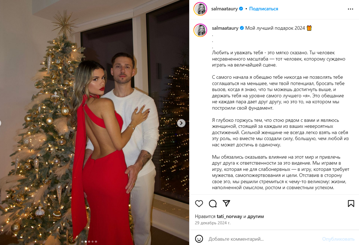
Task: Open salmaataury username in the caption
Action: pyautogui.click(x=225, y=28)
